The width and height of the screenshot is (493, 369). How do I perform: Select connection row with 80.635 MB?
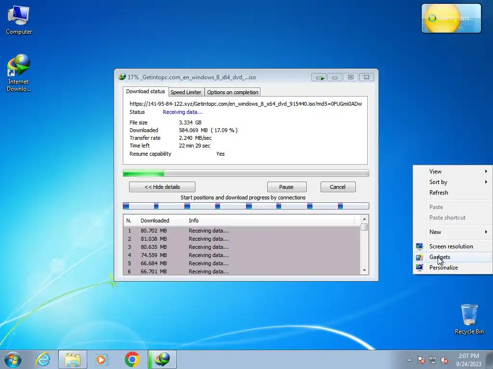click(x=242, y=247)
